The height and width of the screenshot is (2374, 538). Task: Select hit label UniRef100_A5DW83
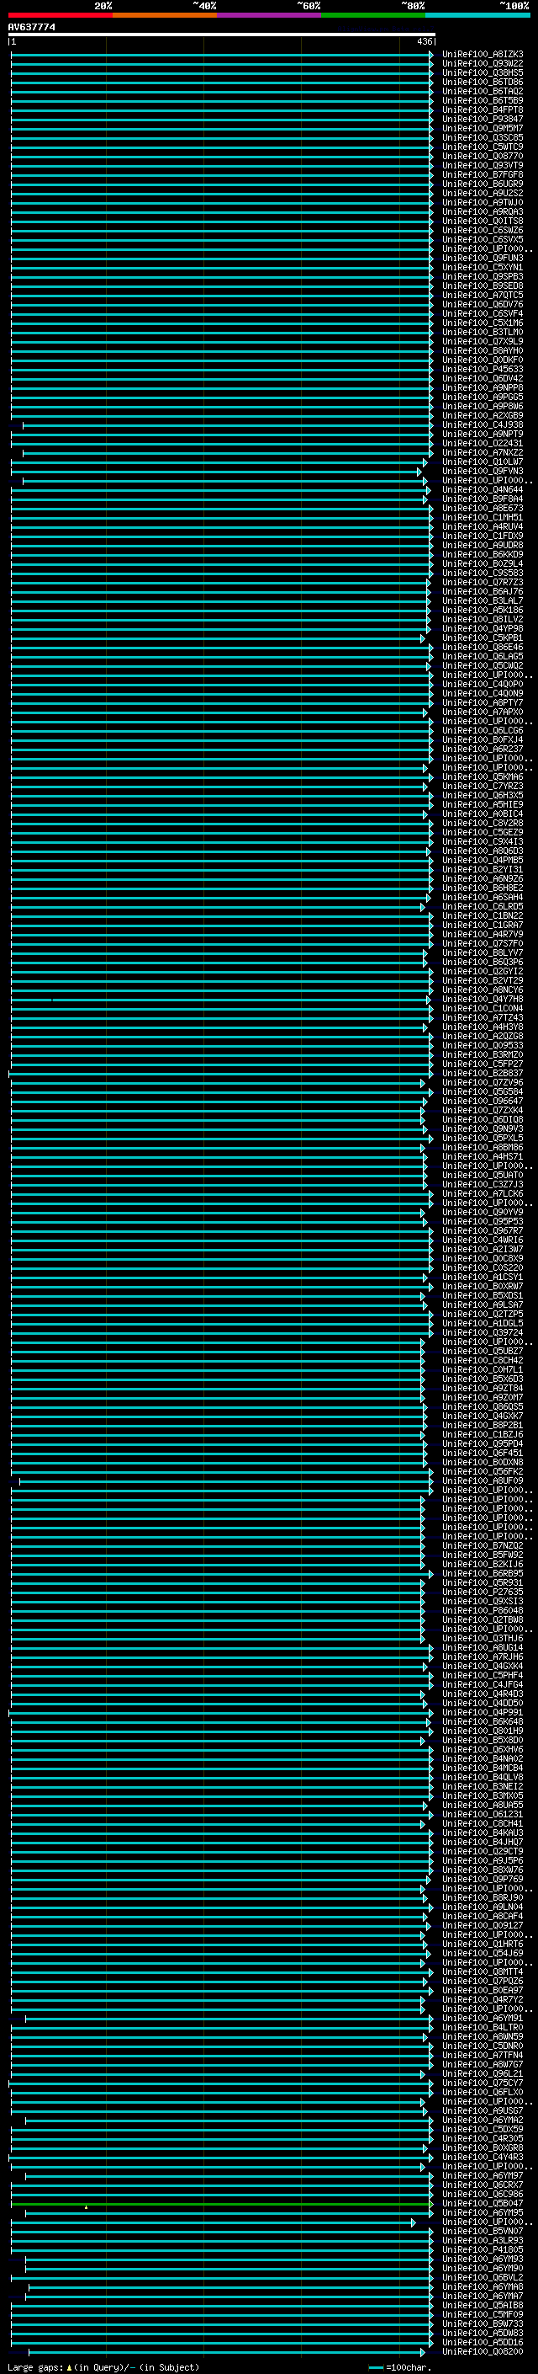click(x=483, y=2333)
